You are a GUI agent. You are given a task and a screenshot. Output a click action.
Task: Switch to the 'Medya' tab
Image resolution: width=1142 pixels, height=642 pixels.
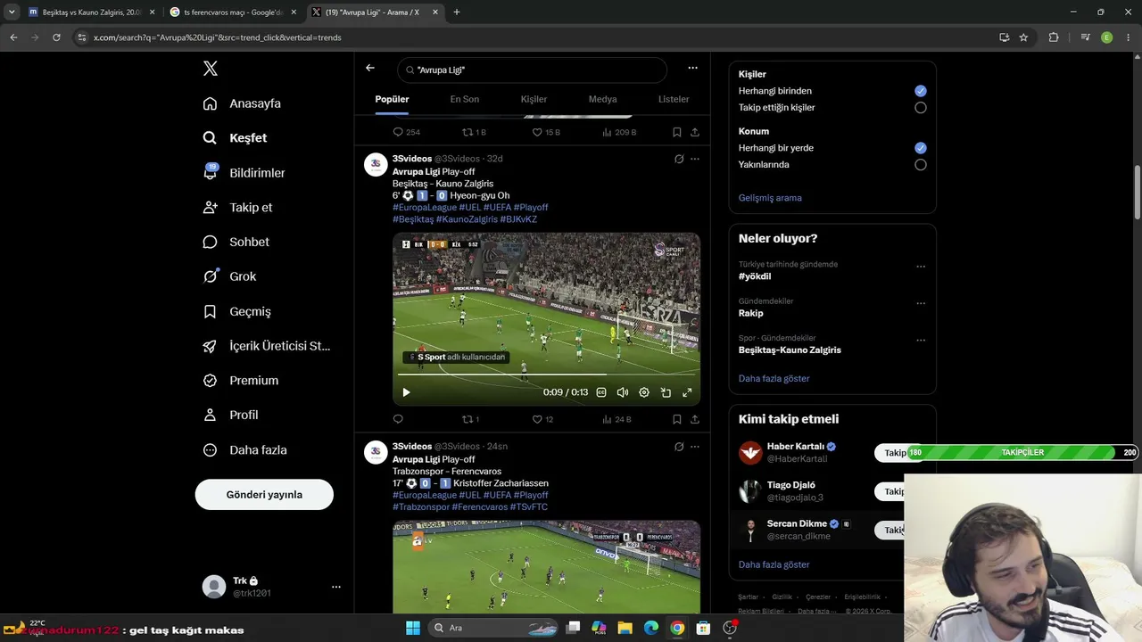click(602, 99)
